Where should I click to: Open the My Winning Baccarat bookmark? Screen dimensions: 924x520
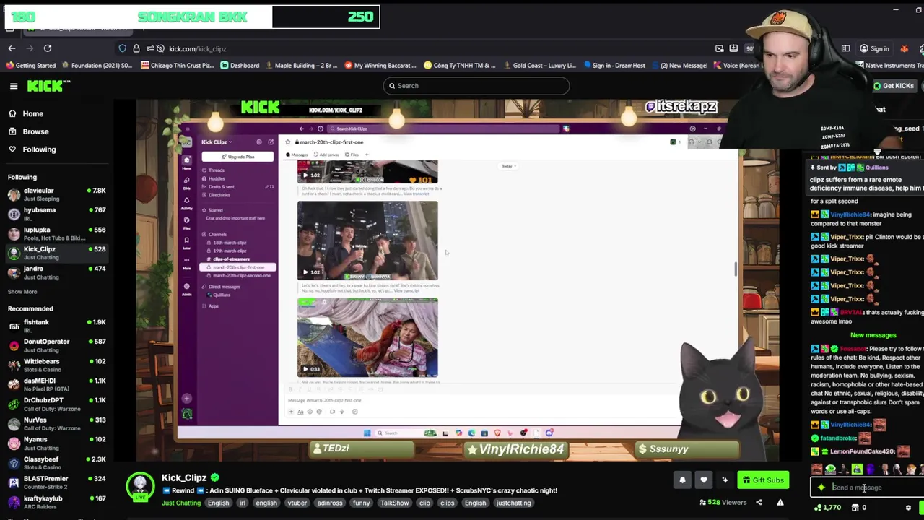pos(382,66)
